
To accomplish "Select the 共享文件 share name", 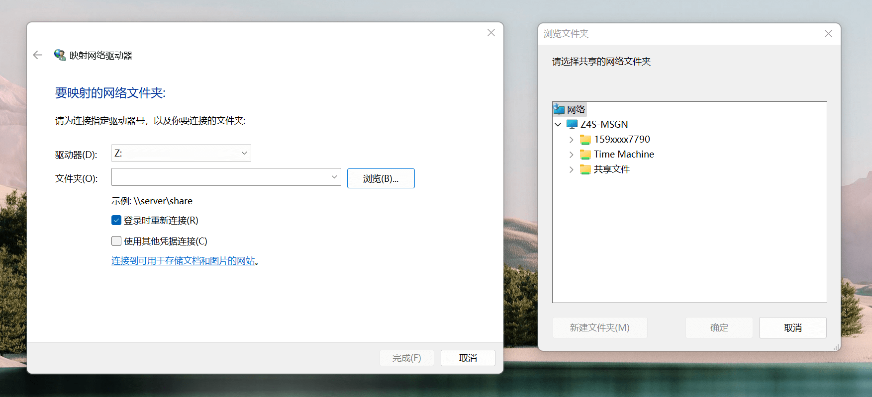I will (612, 169).
